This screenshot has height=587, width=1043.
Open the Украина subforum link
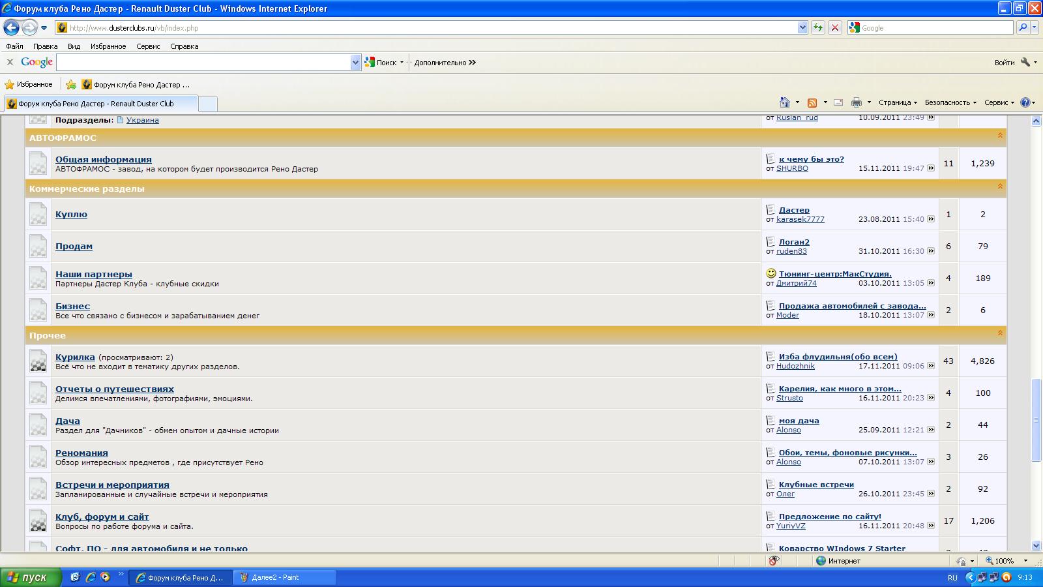[x=142, y=120]
